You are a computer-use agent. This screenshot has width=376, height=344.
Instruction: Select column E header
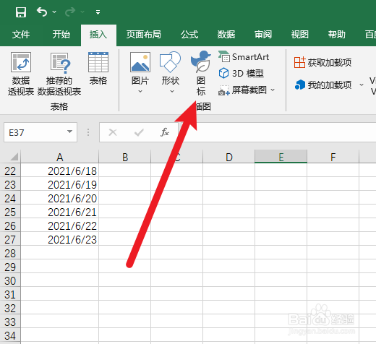[x=281, y=157]
